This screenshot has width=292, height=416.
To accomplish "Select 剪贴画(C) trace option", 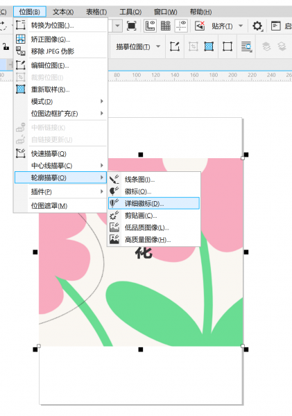I will tap(154, 216).
